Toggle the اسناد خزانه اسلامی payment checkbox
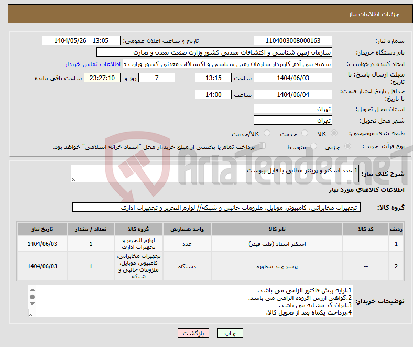This screenshot has height=347, width=413. [263, 146]
